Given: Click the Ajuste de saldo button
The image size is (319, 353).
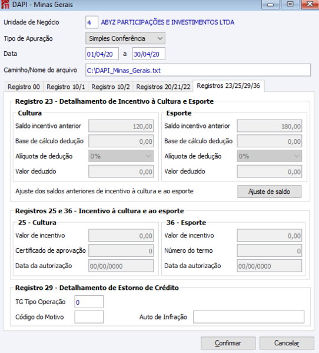Looking at the screenshot, I should (x=270, y=192).
